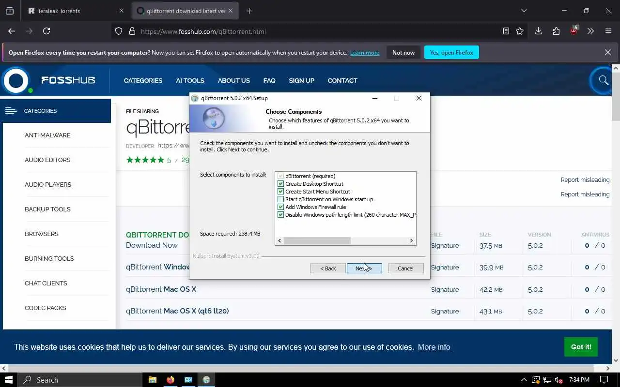Open FAQ nav item
This screenshot has height=387, width=620.
[269, 80]
